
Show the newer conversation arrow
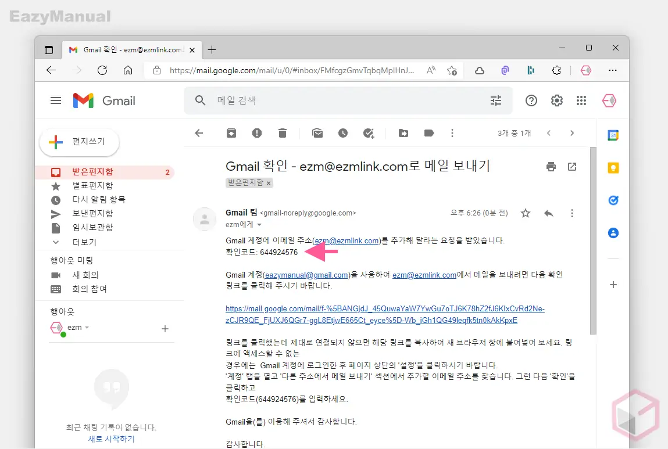(549, 133)
